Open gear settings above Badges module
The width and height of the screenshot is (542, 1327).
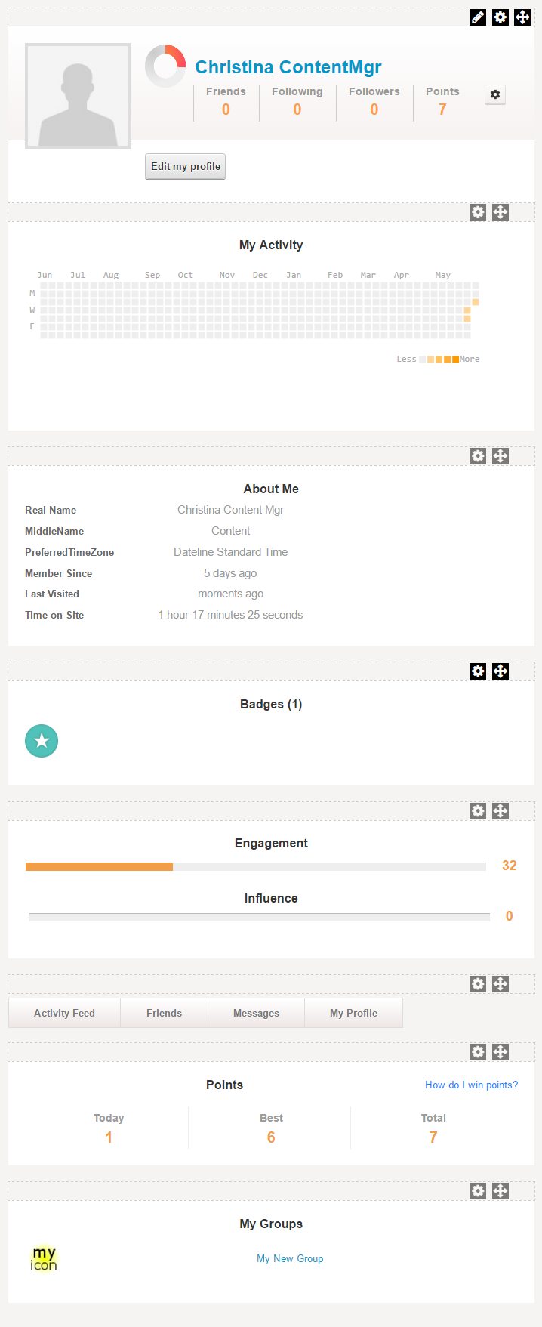pyautogui.click(x=478, y=671)
